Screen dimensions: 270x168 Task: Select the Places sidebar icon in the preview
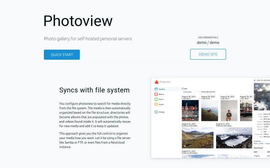[156, 99]
